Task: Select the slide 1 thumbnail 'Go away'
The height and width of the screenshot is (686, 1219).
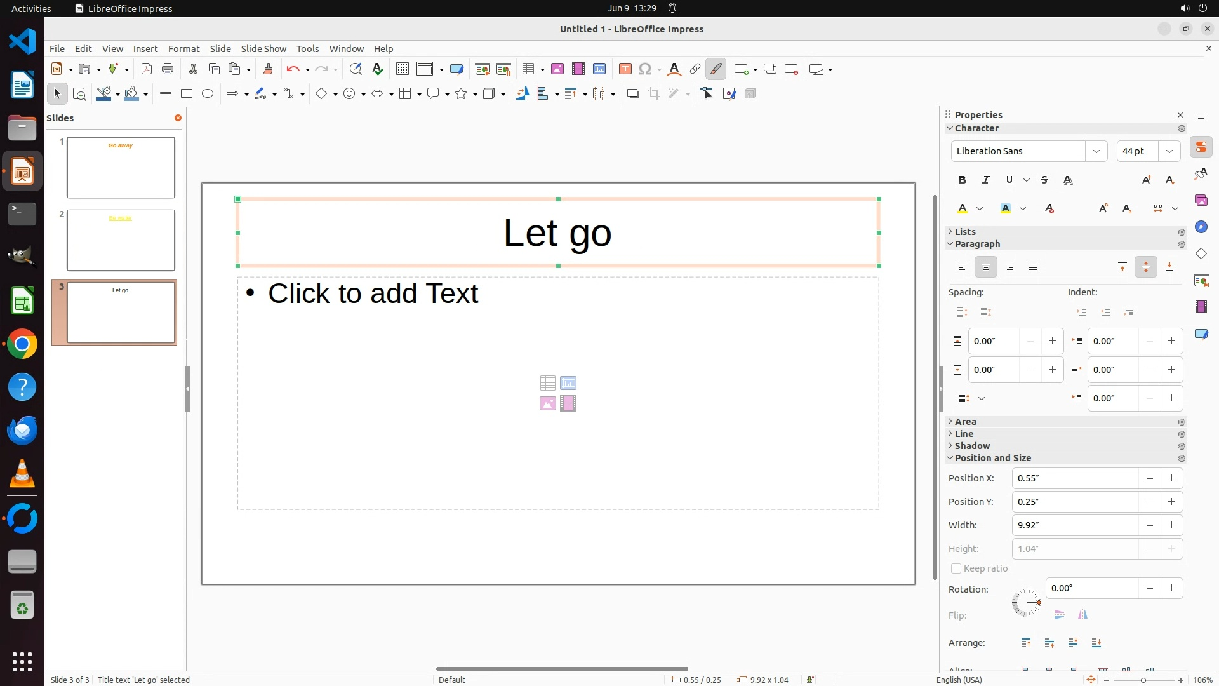Action: point(121,168)
